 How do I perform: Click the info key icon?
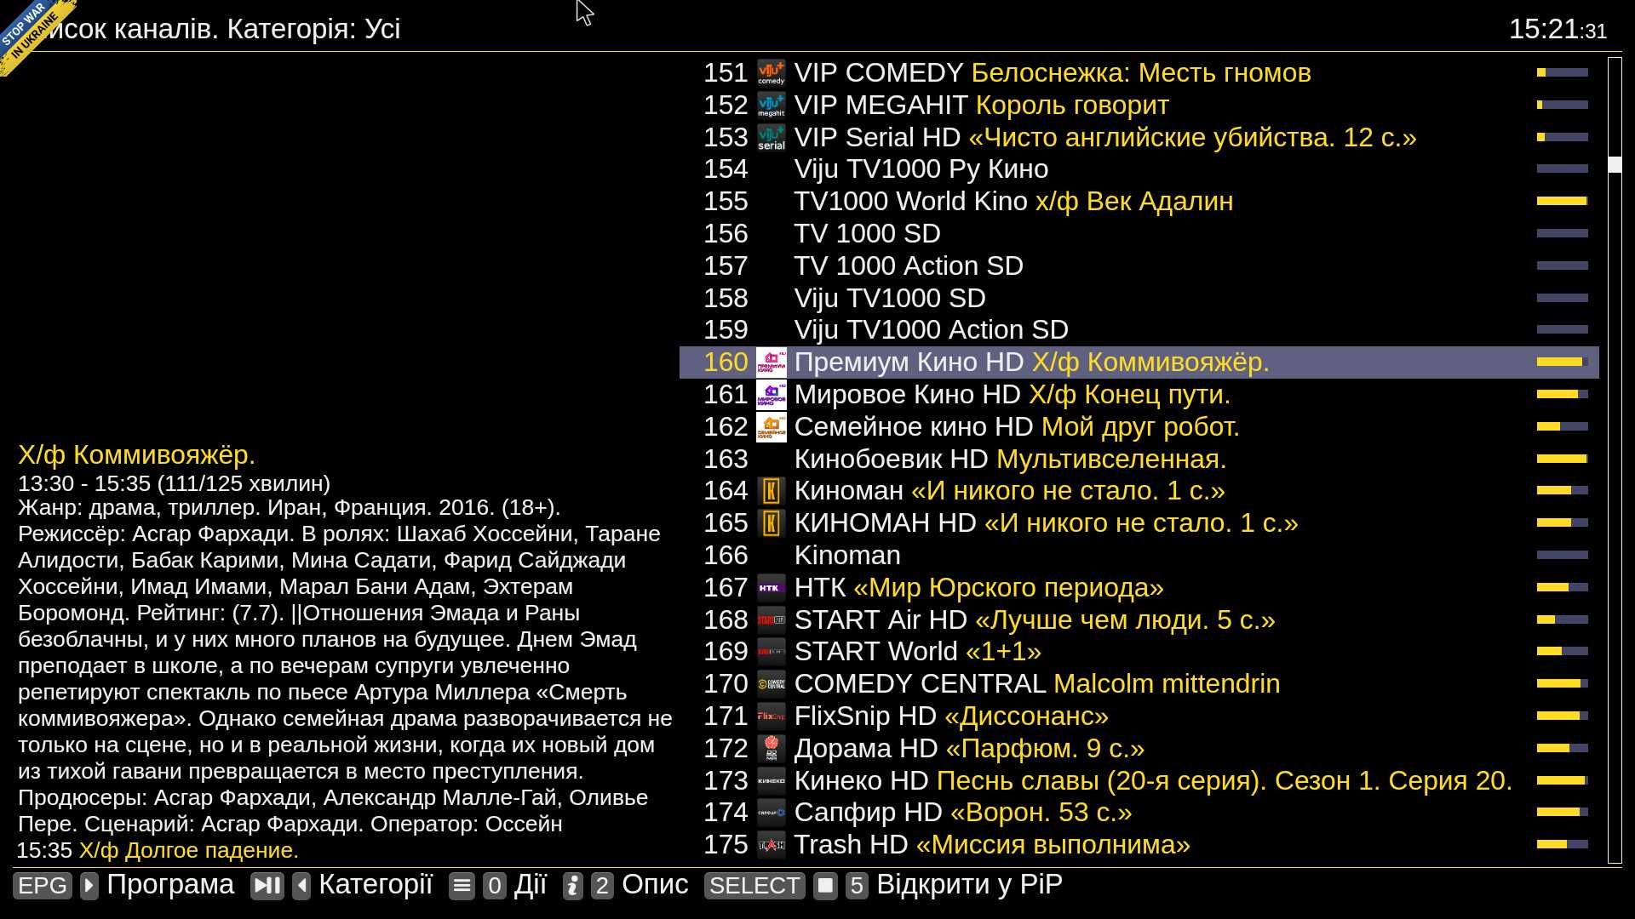pos(573,886)
